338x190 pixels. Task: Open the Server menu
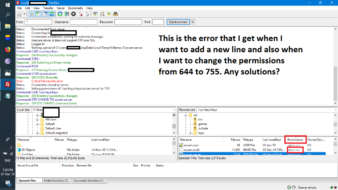pos(61,8)
